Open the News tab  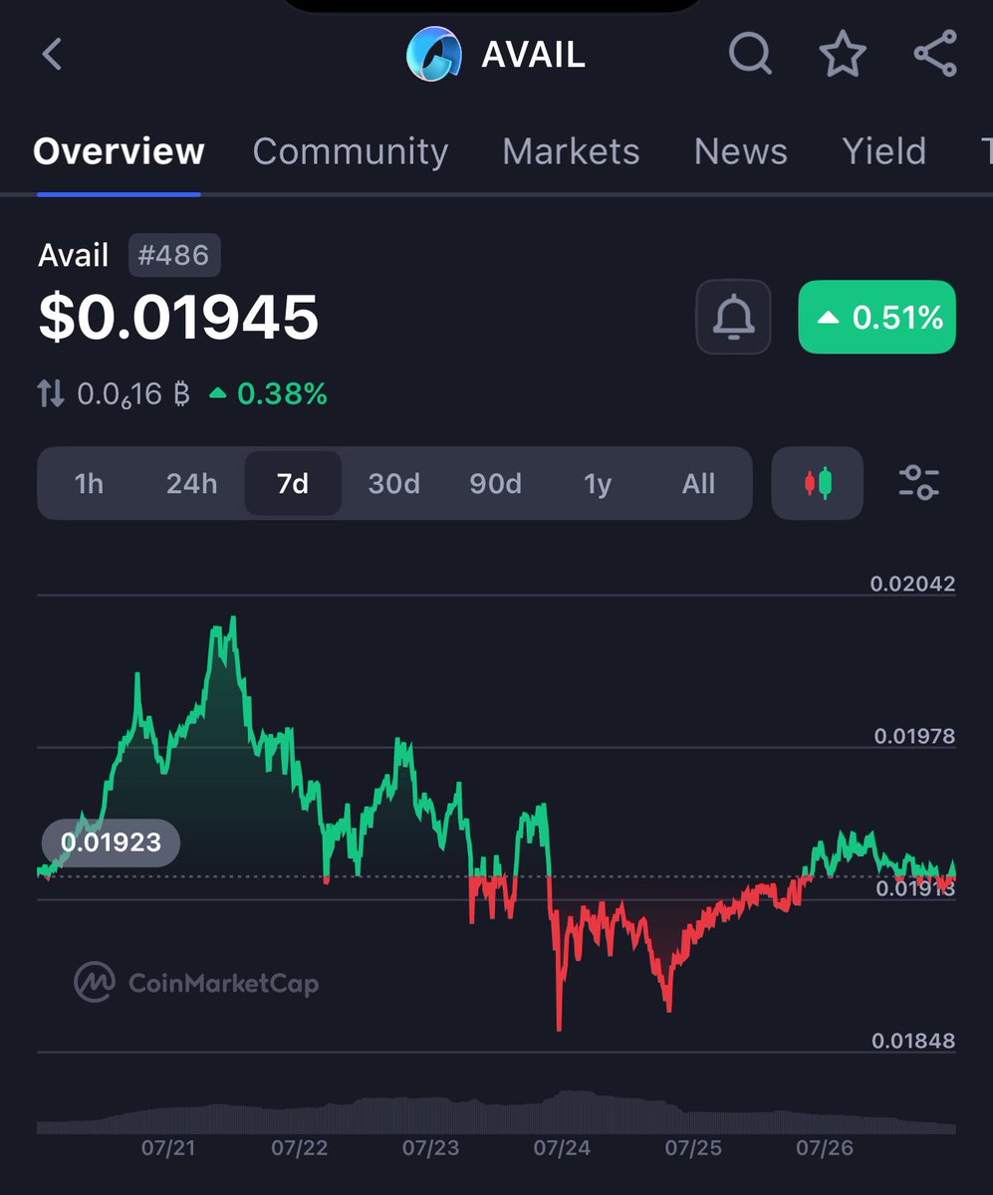click(740, 151)
